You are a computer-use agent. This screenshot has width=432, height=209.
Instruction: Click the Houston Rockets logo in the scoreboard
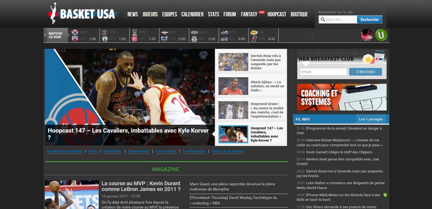point(164,32)
